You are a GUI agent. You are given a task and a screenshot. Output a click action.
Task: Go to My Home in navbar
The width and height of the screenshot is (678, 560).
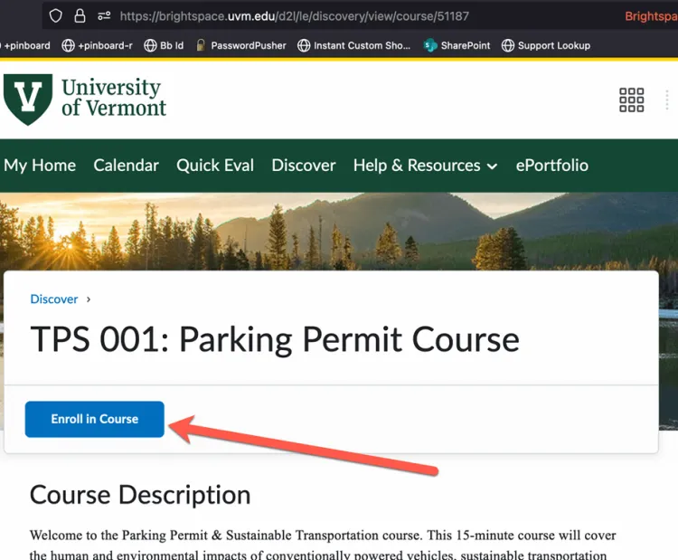click(x=40, y=166)
